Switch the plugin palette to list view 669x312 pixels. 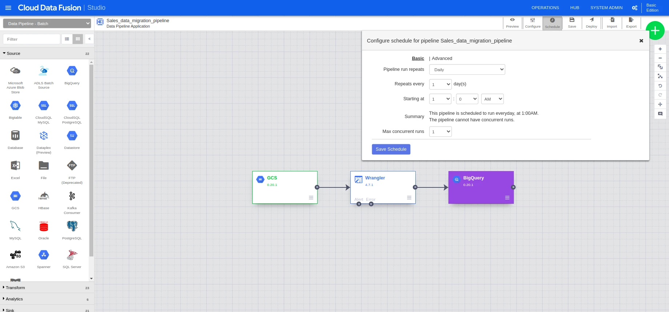[x=67, y=39]
